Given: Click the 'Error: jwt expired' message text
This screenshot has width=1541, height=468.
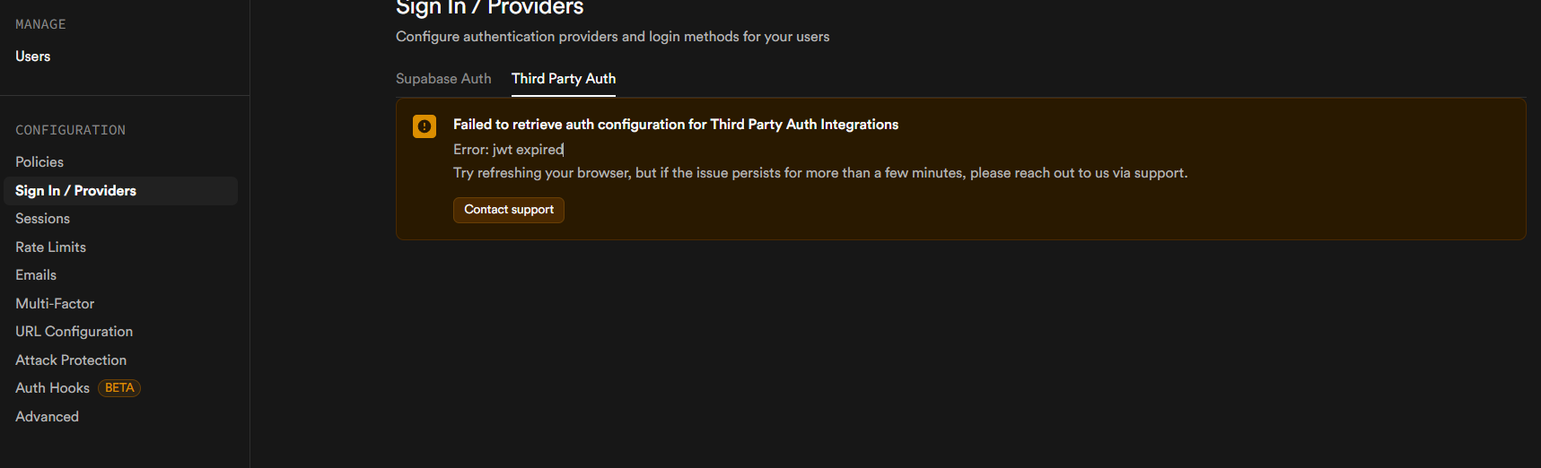Looking at the screenshot, I should coord(508,150).
